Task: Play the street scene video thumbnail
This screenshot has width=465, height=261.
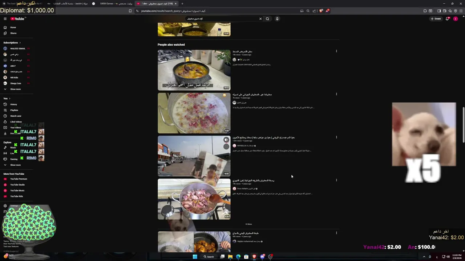Action: point(194,156)
